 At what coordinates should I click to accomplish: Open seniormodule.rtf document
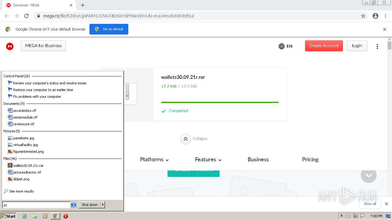point(23,117)
